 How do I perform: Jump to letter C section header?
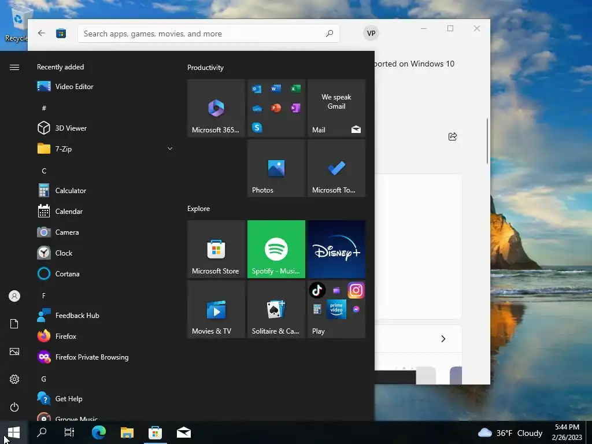pyautogui.click(x=44, y=171)
